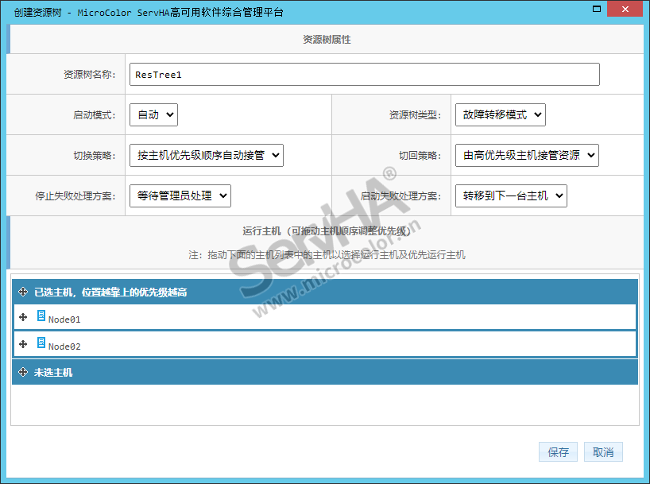Expand the 切换策略 dropdown
This screenshot has width=650, height=484.
pos(206,155)
